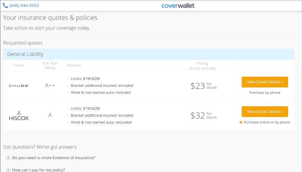Open 'How can I pay for my policy?'

pos(39,170)
